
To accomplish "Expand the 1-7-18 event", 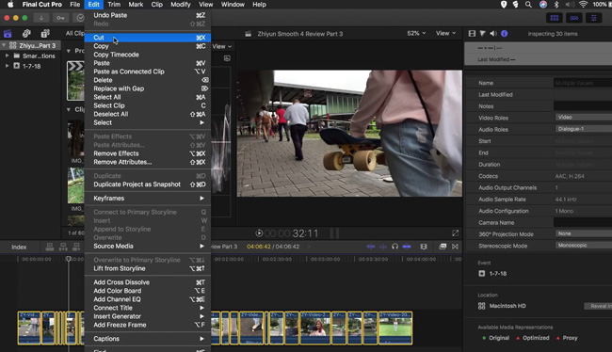I will [x=7, y=66].
